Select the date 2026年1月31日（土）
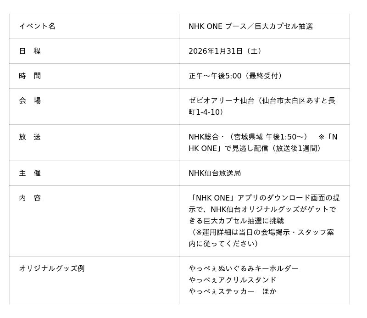 [225, 51]
